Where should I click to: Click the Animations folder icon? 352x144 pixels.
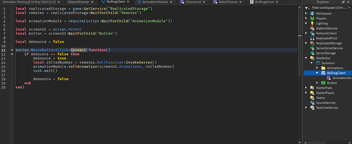tap(323, 68)
